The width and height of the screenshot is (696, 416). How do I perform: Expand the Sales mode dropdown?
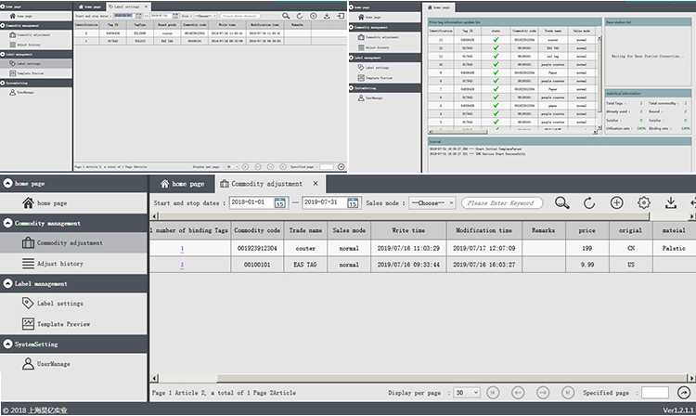click(x=425, y=202)
